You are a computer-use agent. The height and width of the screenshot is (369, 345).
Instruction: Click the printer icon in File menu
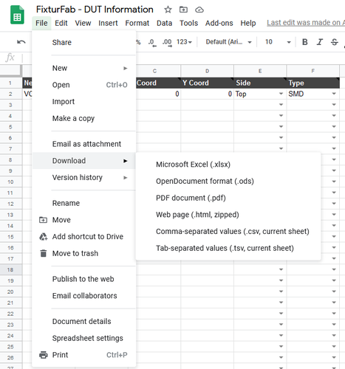pyautogui.click(x=44, y=355)
